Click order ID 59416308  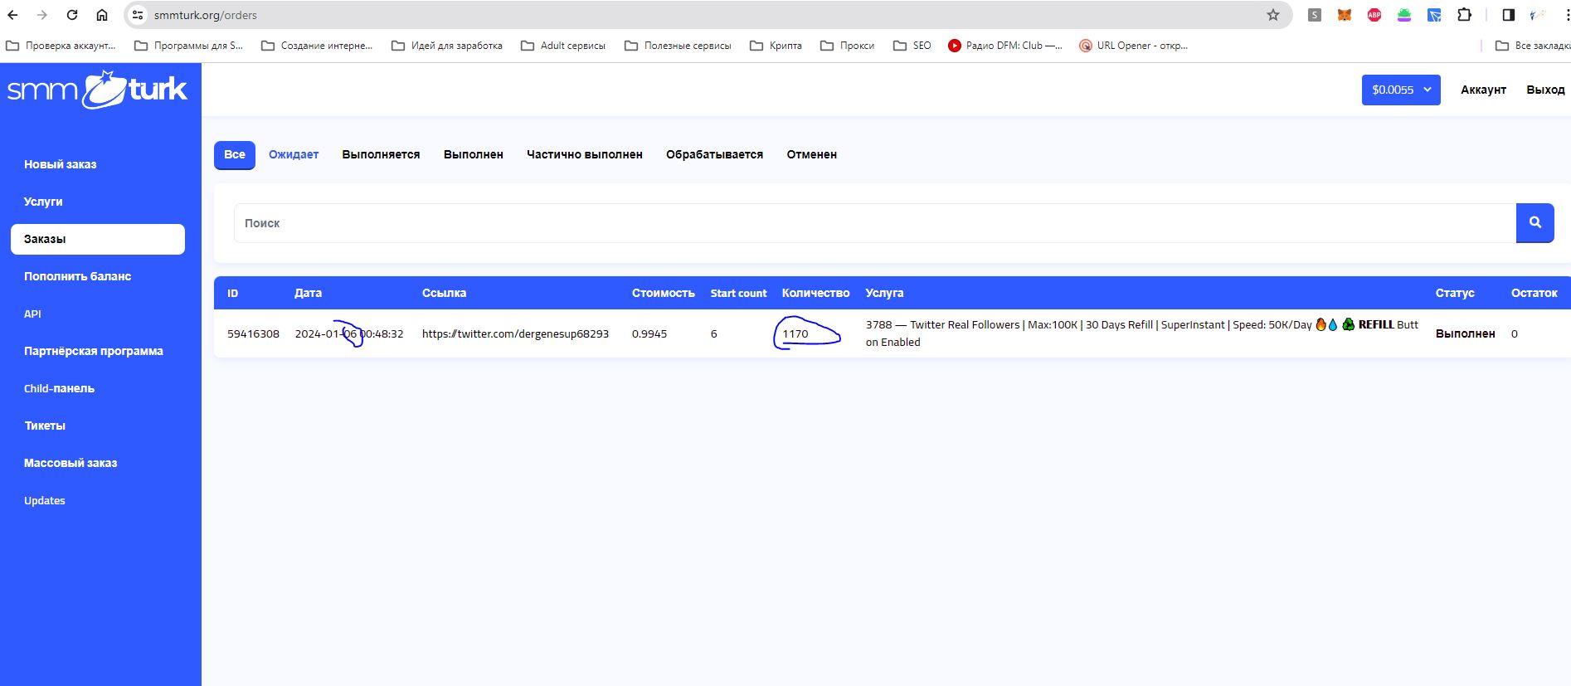click(x=253, y=333)
